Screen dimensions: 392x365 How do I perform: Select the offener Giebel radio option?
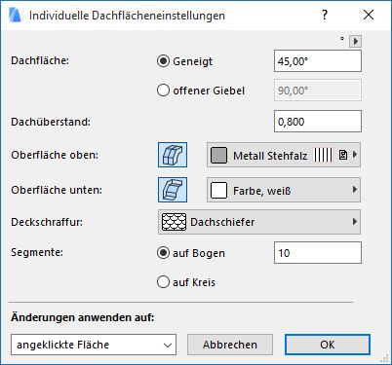point(163,91)
